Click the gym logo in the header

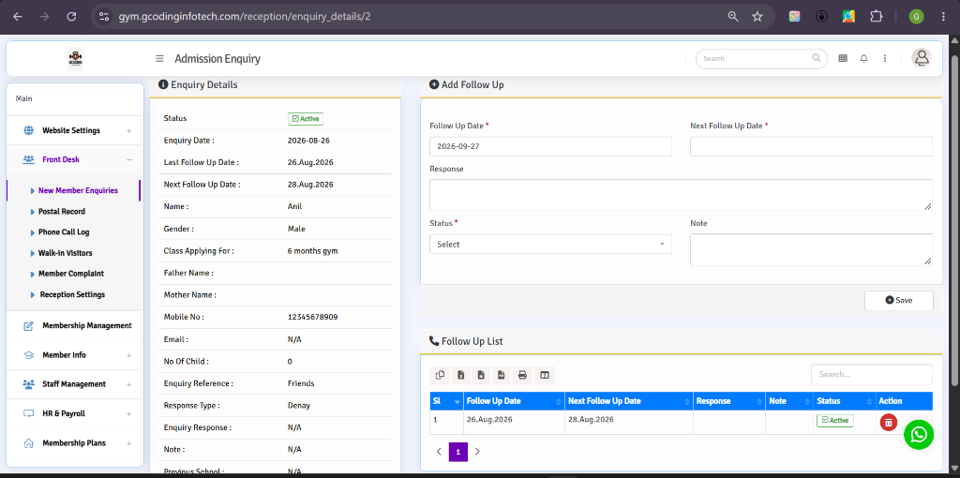[x=75, y=59]
